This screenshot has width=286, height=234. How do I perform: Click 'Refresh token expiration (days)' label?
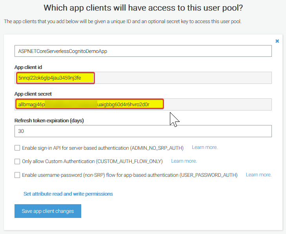(x=49, y=120)
